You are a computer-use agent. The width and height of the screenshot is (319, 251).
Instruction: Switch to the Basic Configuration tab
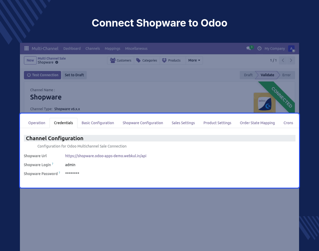98,123
